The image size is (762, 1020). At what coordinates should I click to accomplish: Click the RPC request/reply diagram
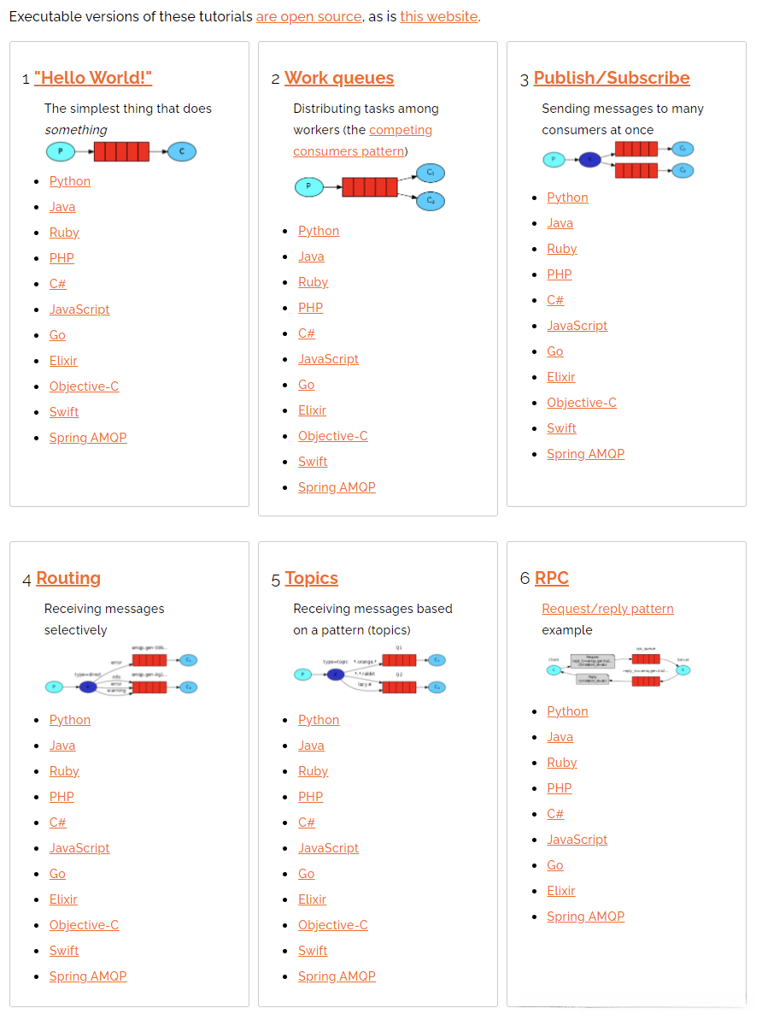[618, 669]
